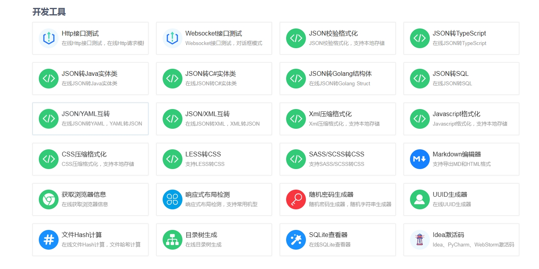Open JSON/XML互转 title link

(x=207, y=114)
